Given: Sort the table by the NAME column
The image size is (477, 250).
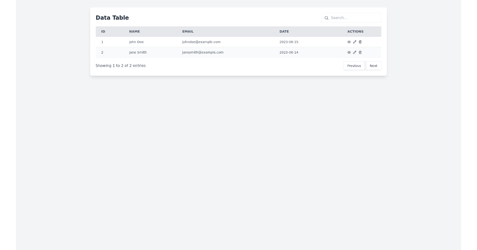Looking at the screenshot, I should 134,31.
